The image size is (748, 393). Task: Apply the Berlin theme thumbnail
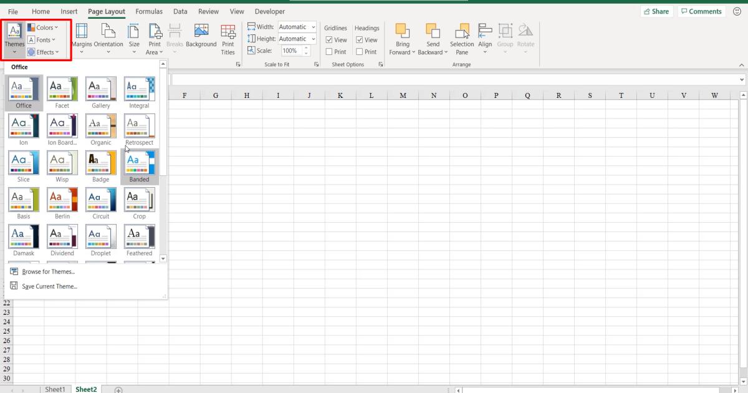coord(62,198)
